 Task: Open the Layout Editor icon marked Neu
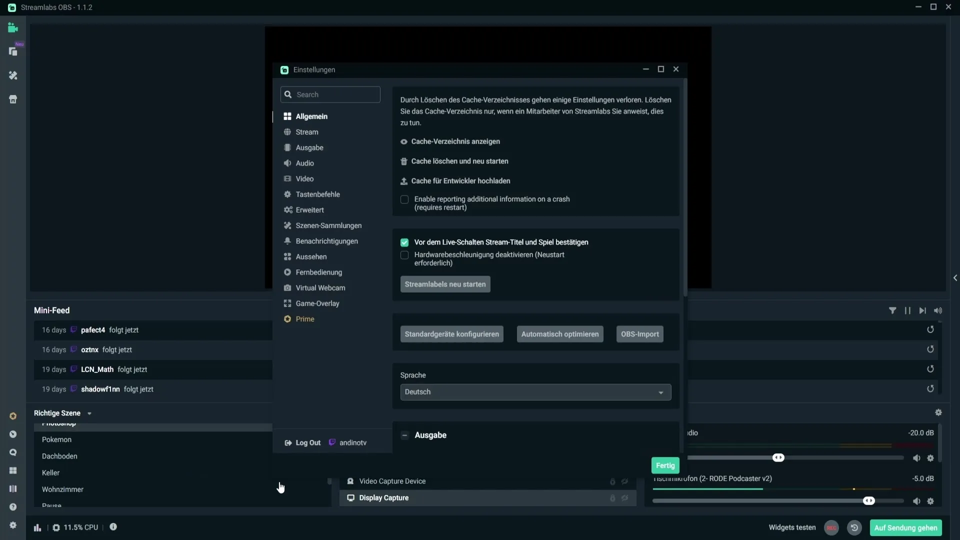pyautogui.click(x=13, y=51)
